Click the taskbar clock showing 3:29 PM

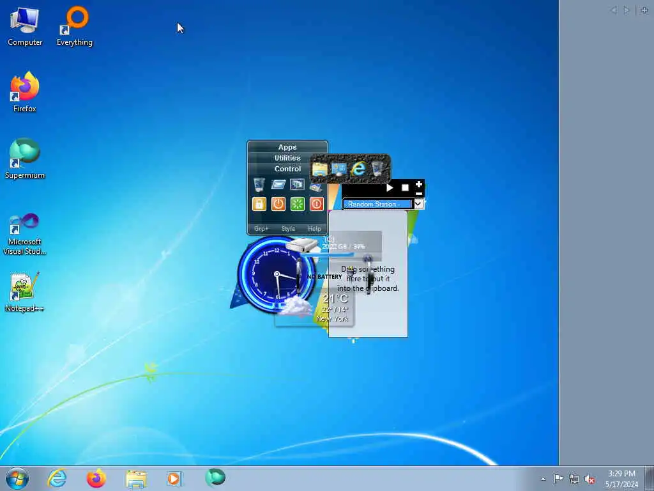click(x=621, y=479)
